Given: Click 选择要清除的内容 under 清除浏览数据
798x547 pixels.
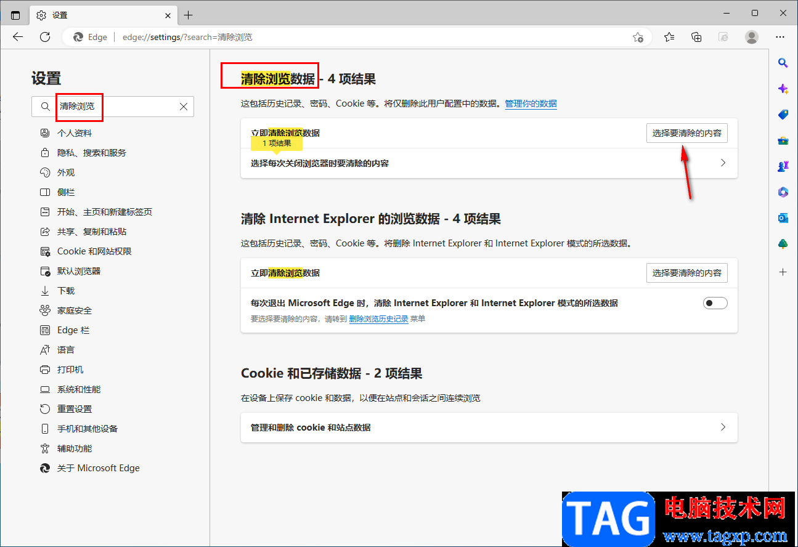Looking at the screenshot, I should pyautogui.click(x=686, y=133).
